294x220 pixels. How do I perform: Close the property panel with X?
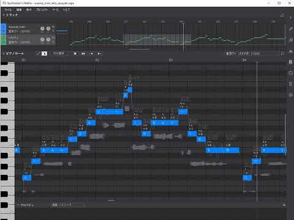pos(284,205)
